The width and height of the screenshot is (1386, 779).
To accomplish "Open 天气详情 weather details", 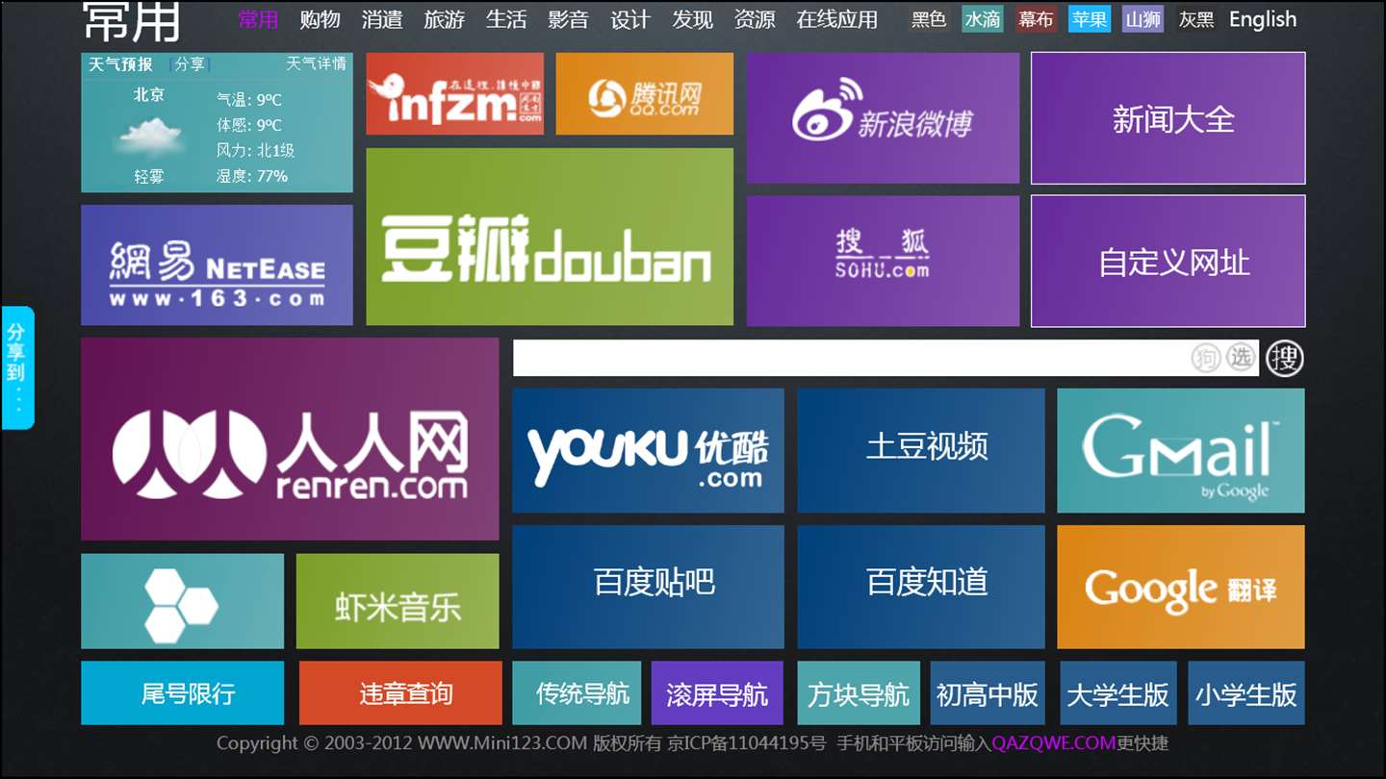I will click(x=316, y=63).
